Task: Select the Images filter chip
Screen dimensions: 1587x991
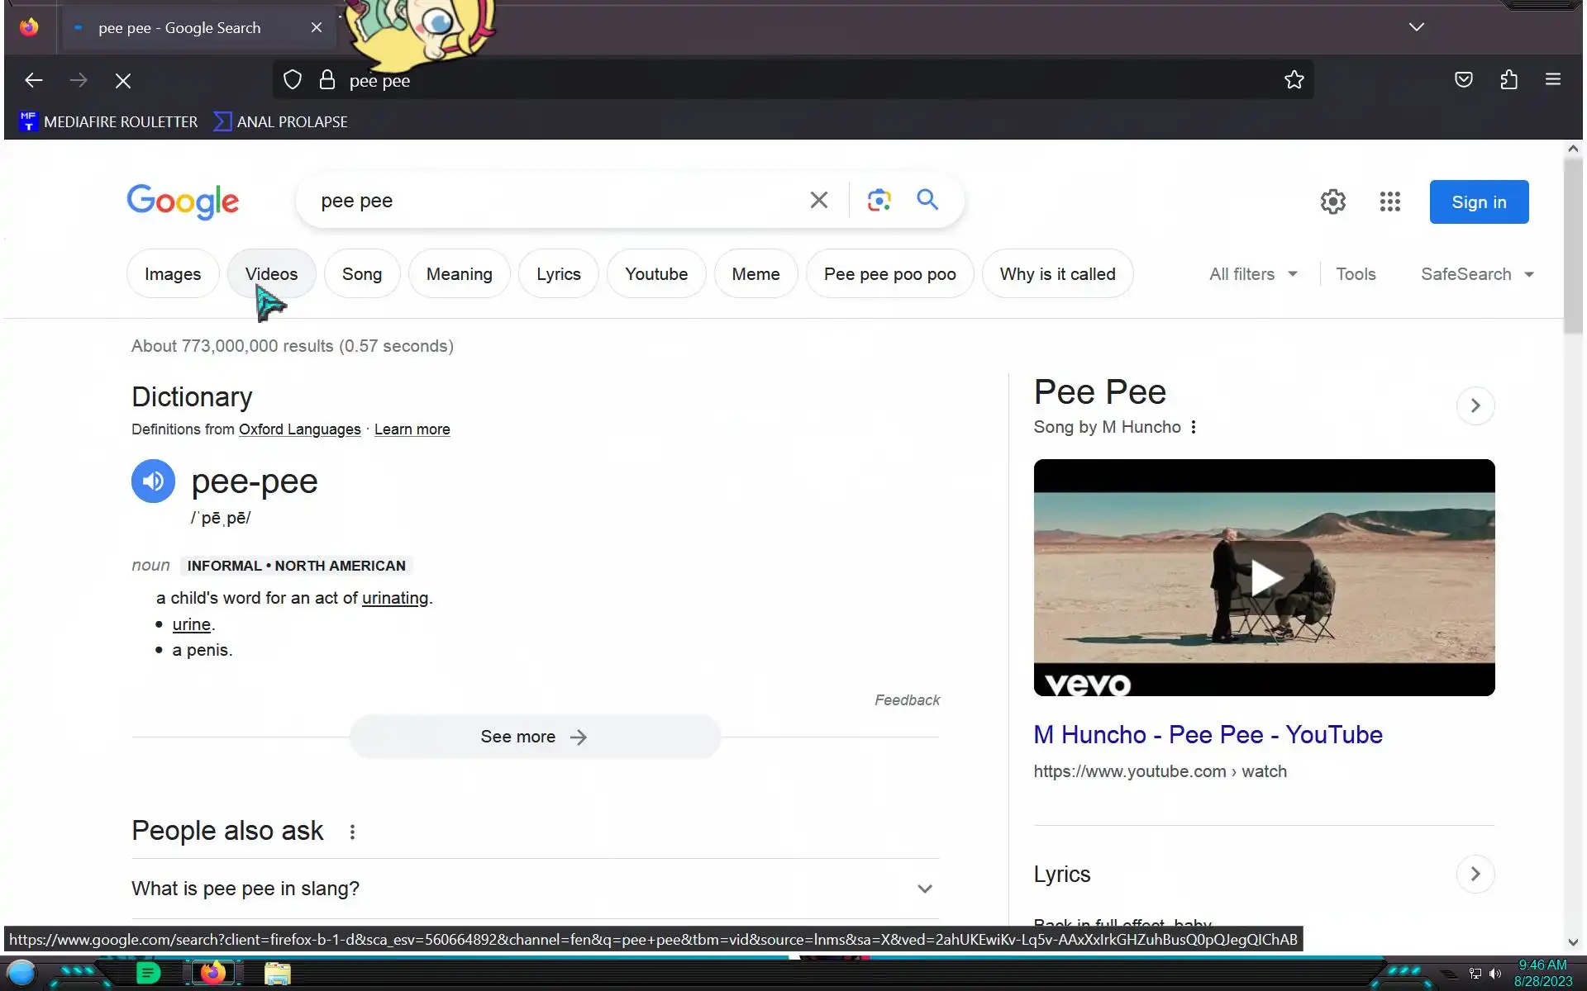Action: coord(172,274)
